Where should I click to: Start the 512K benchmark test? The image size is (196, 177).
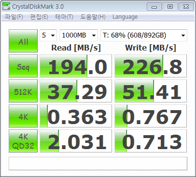pos(23,91)
